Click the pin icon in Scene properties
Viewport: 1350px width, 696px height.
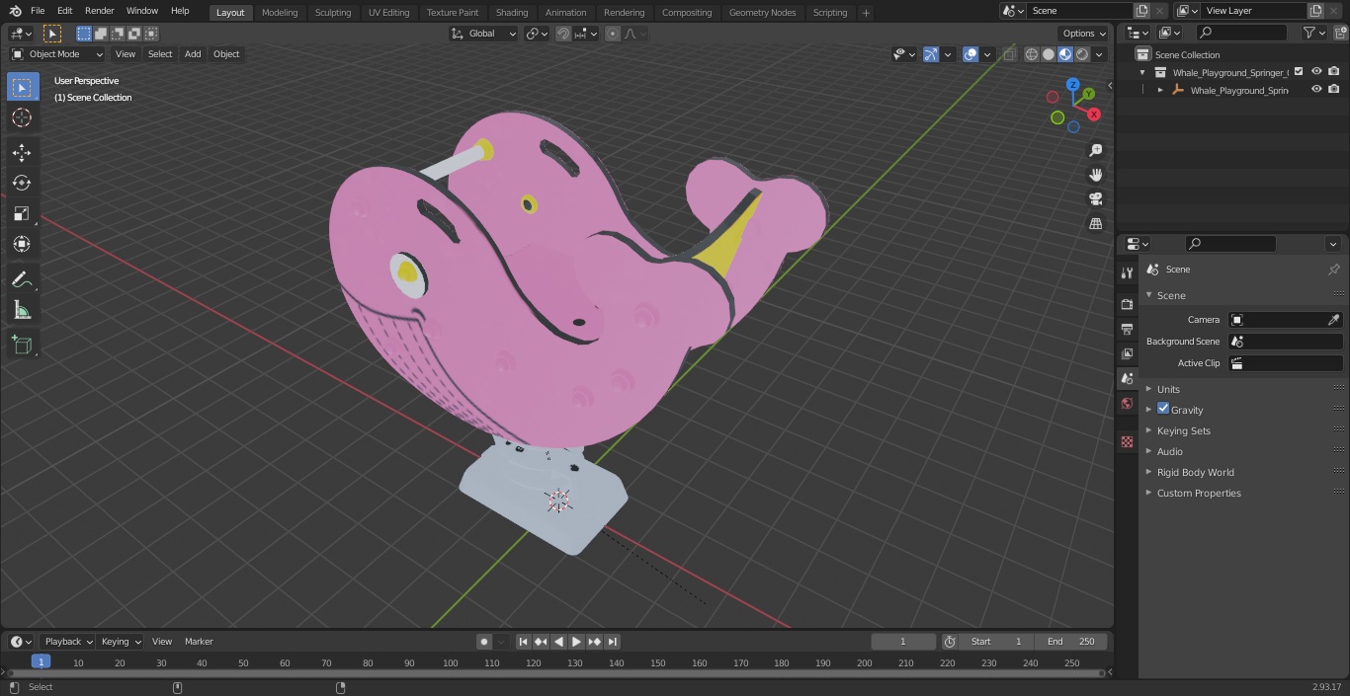click(1333, 270)
